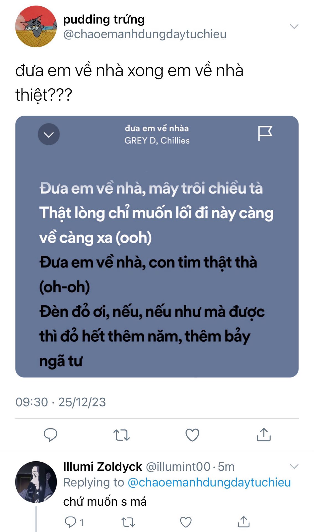Like the main tweet with heart icon
The width and height of the screenshot is (314, 532).
coord(192,435)
